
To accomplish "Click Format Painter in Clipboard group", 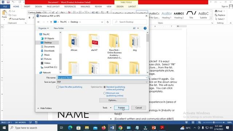I will pos(17,19).
